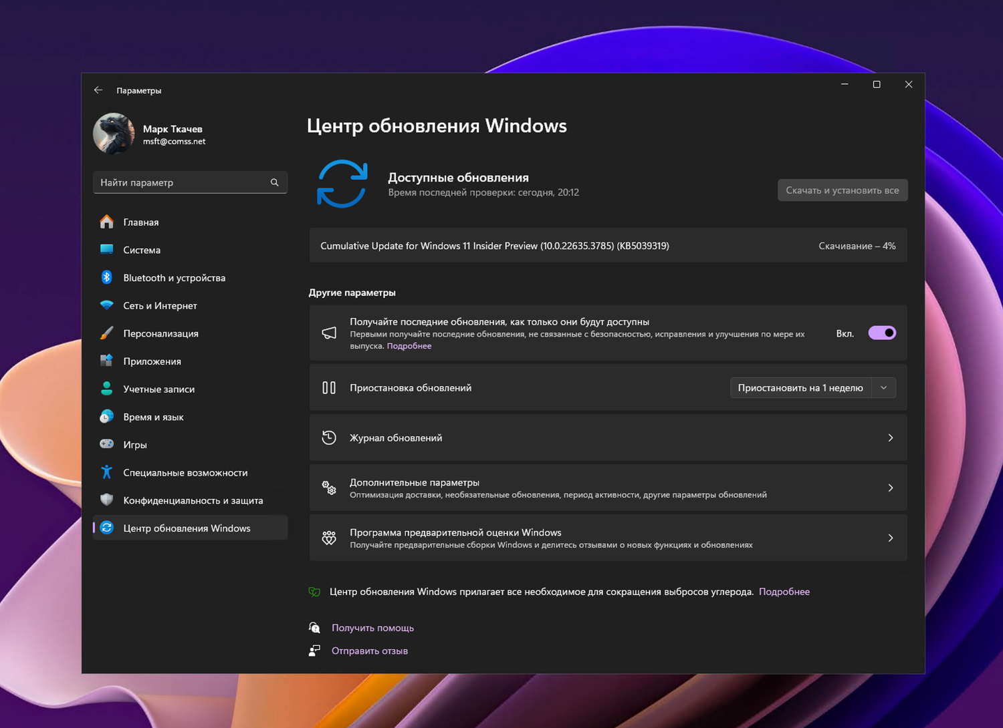This screenshot has height=728, width=1003.
Task: Click the paintbrush Персонализация icon
Action: click(x=106, y=333)
